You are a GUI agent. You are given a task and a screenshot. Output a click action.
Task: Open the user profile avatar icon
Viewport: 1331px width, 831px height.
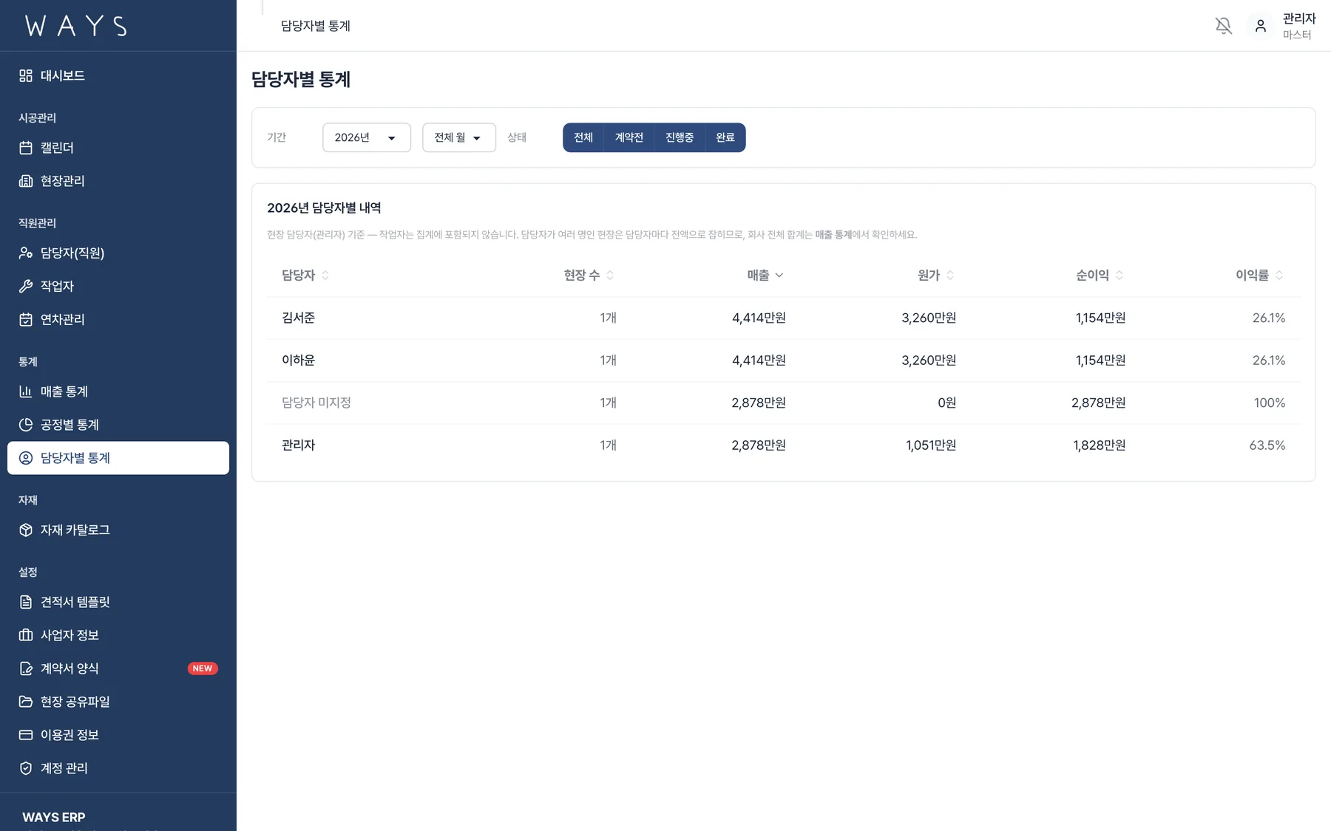click(x=1261, y=26)
